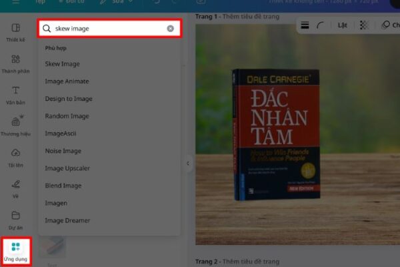
Task: Open the Dự án (Projects) folder
Action: (x=15, y=218)
